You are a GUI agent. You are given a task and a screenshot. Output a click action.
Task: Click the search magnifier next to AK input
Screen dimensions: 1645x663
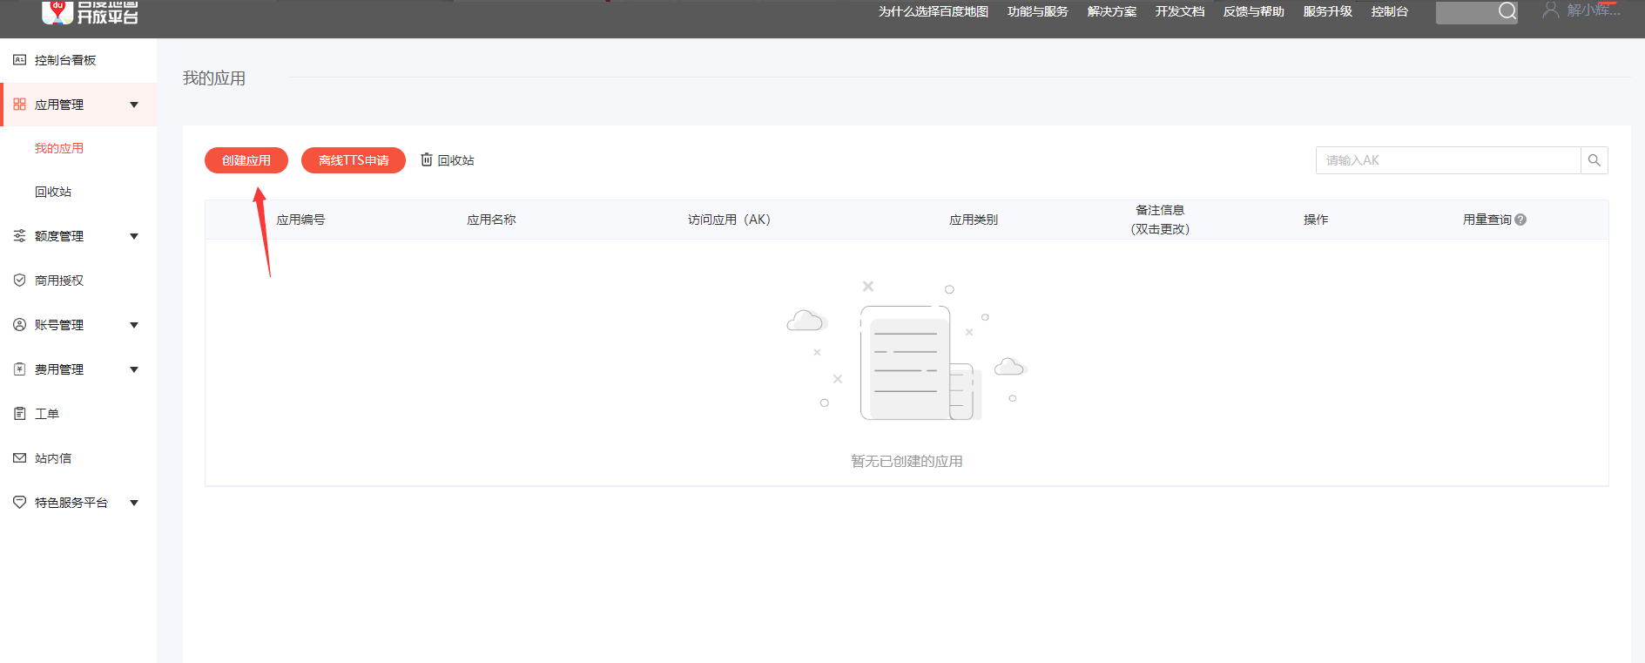click(1594, 160)
